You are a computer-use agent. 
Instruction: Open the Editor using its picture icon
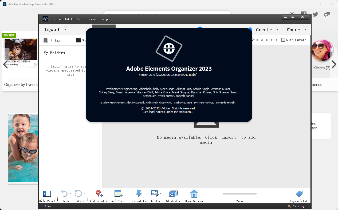[155, 193]
